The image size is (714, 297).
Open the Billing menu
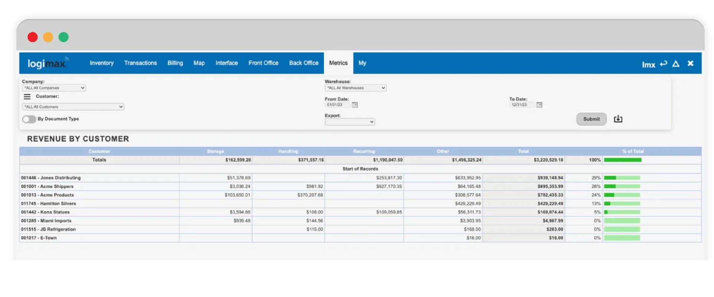[x=175, y=63]
